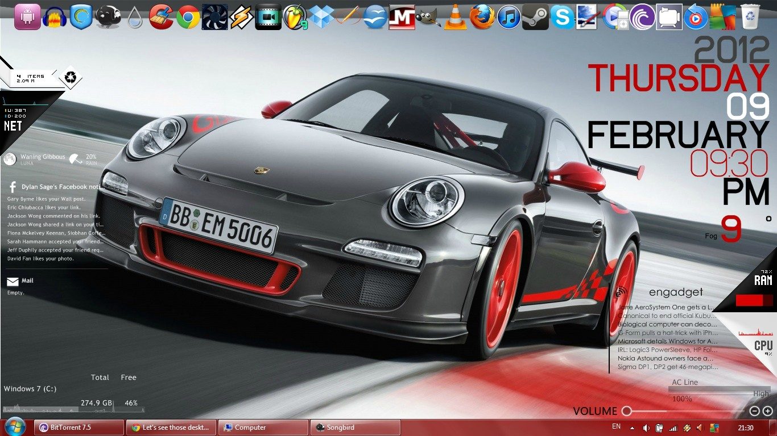Viewport: 777px width, 436px height.
Task: Open the fan control app icon
Action: point(214,17)
